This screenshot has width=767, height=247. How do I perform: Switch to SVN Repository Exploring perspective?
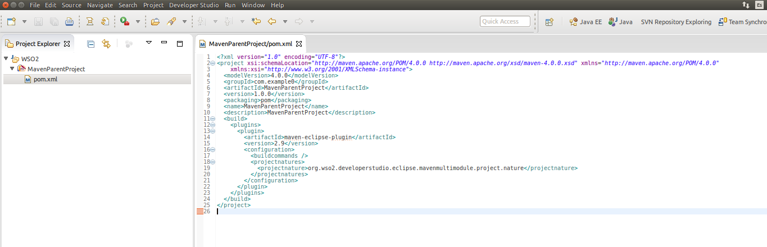point(675,22)
